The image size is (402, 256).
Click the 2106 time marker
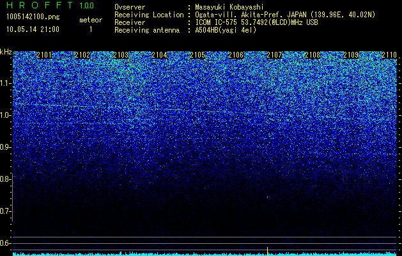[236, 55]
